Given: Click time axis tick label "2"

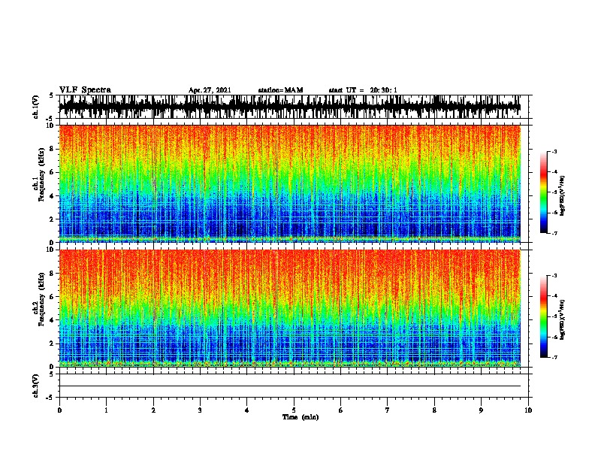Looking at the screenshot, I should (153, 410).
